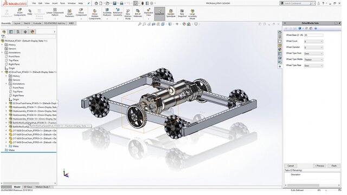Image resolution: width=347 pixels, height=195 pixels.
Task: Open the Insert menu
Action: pos(55,3)
